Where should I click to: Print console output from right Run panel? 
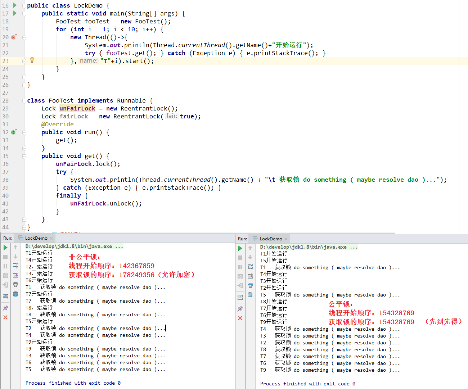click(250, 285)
